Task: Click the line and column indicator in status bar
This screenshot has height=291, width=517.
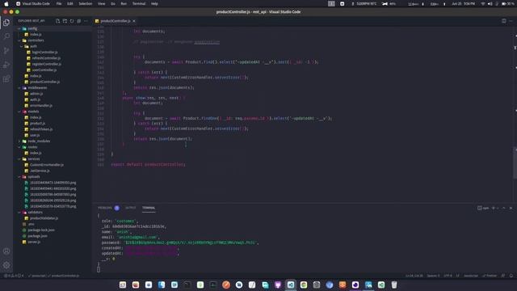Action: tap(414, 276)
